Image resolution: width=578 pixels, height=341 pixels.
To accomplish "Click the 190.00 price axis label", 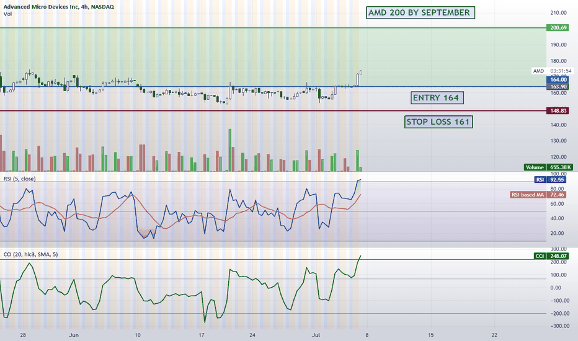I will 558,45.
